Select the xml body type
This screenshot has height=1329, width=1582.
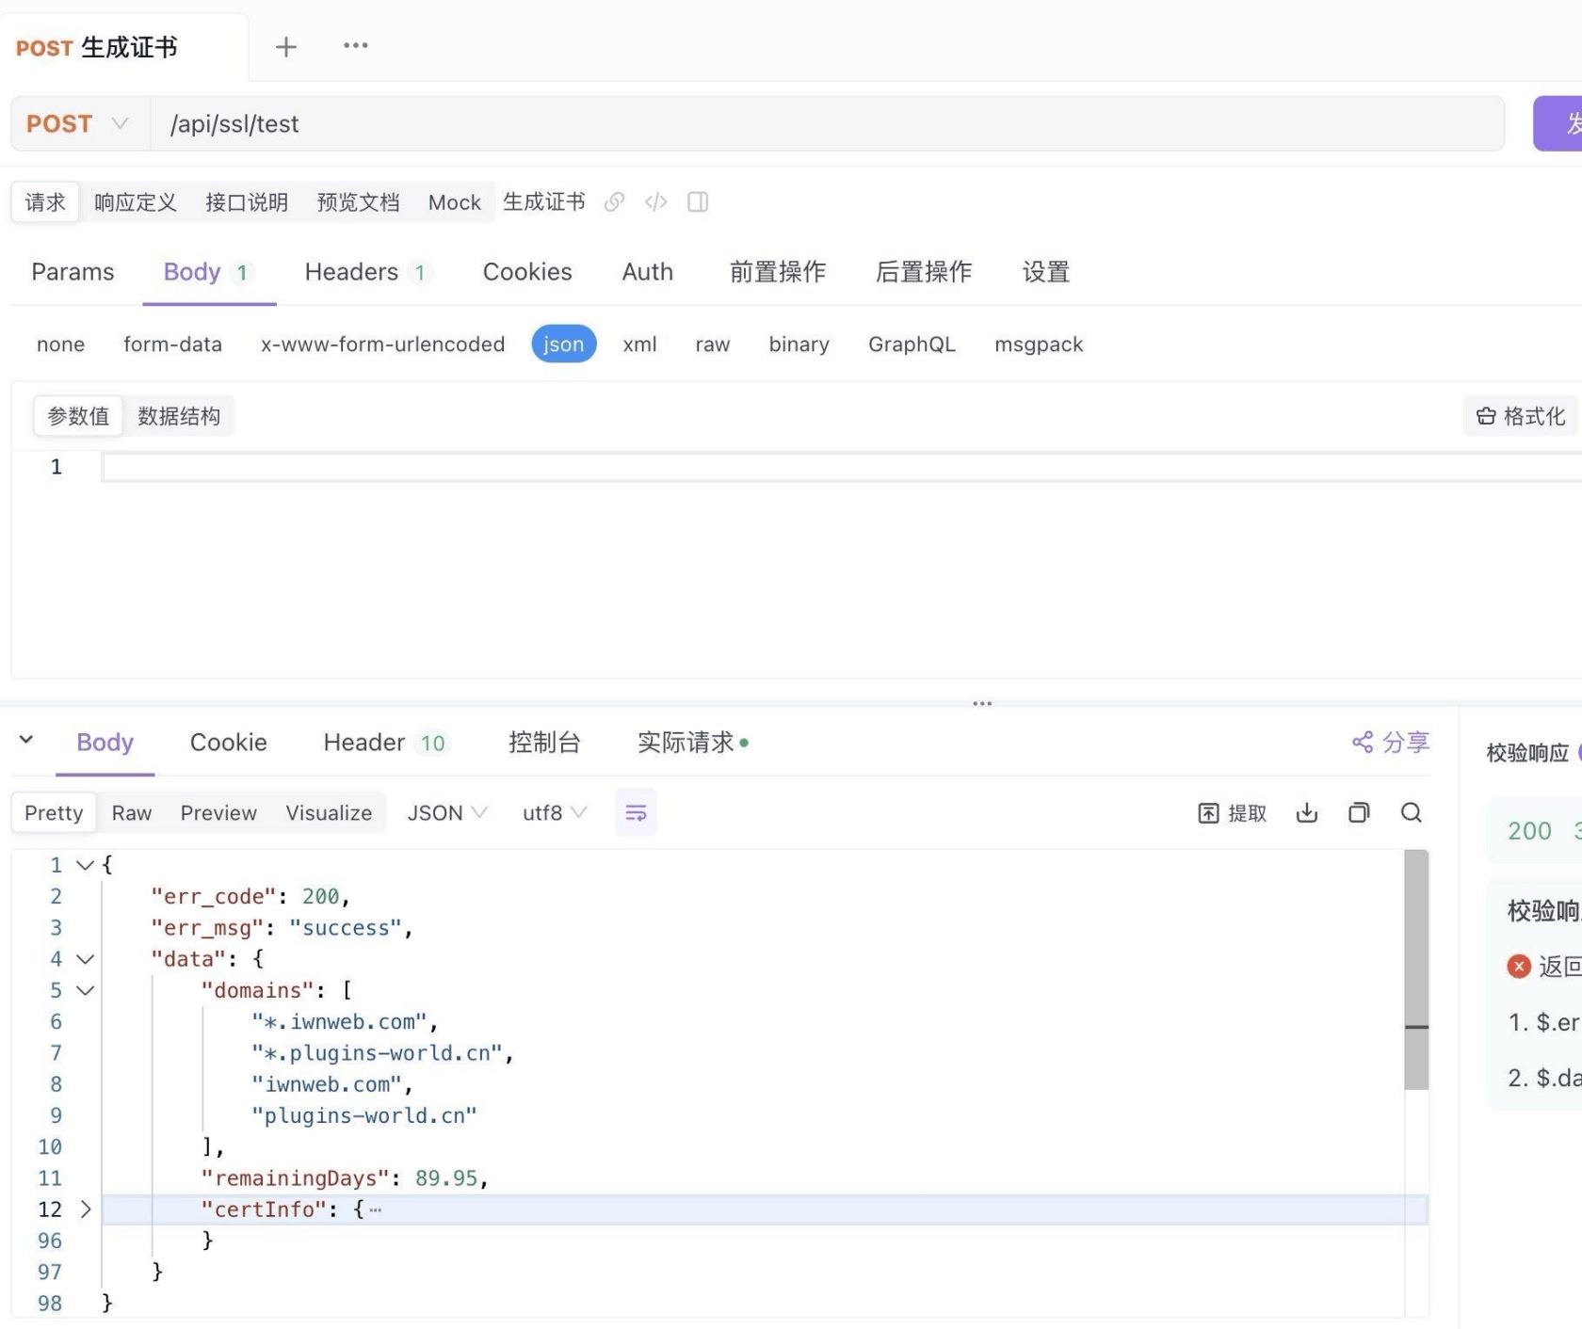click(639, 344)
